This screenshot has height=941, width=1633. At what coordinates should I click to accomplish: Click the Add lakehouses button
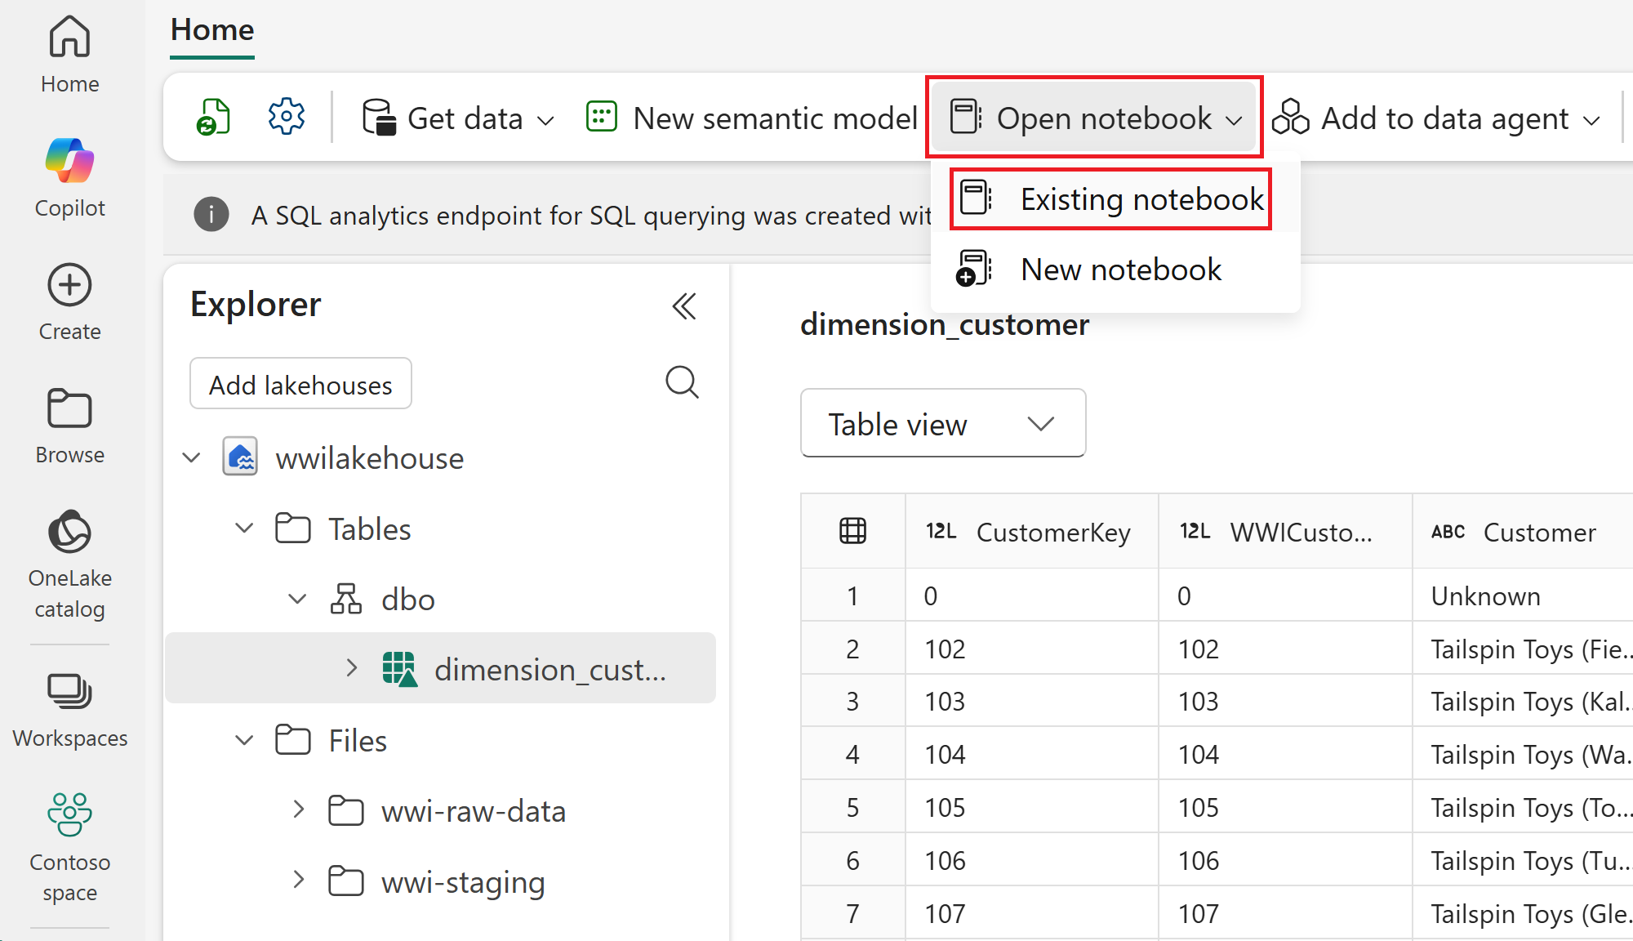tap(300, 384)
